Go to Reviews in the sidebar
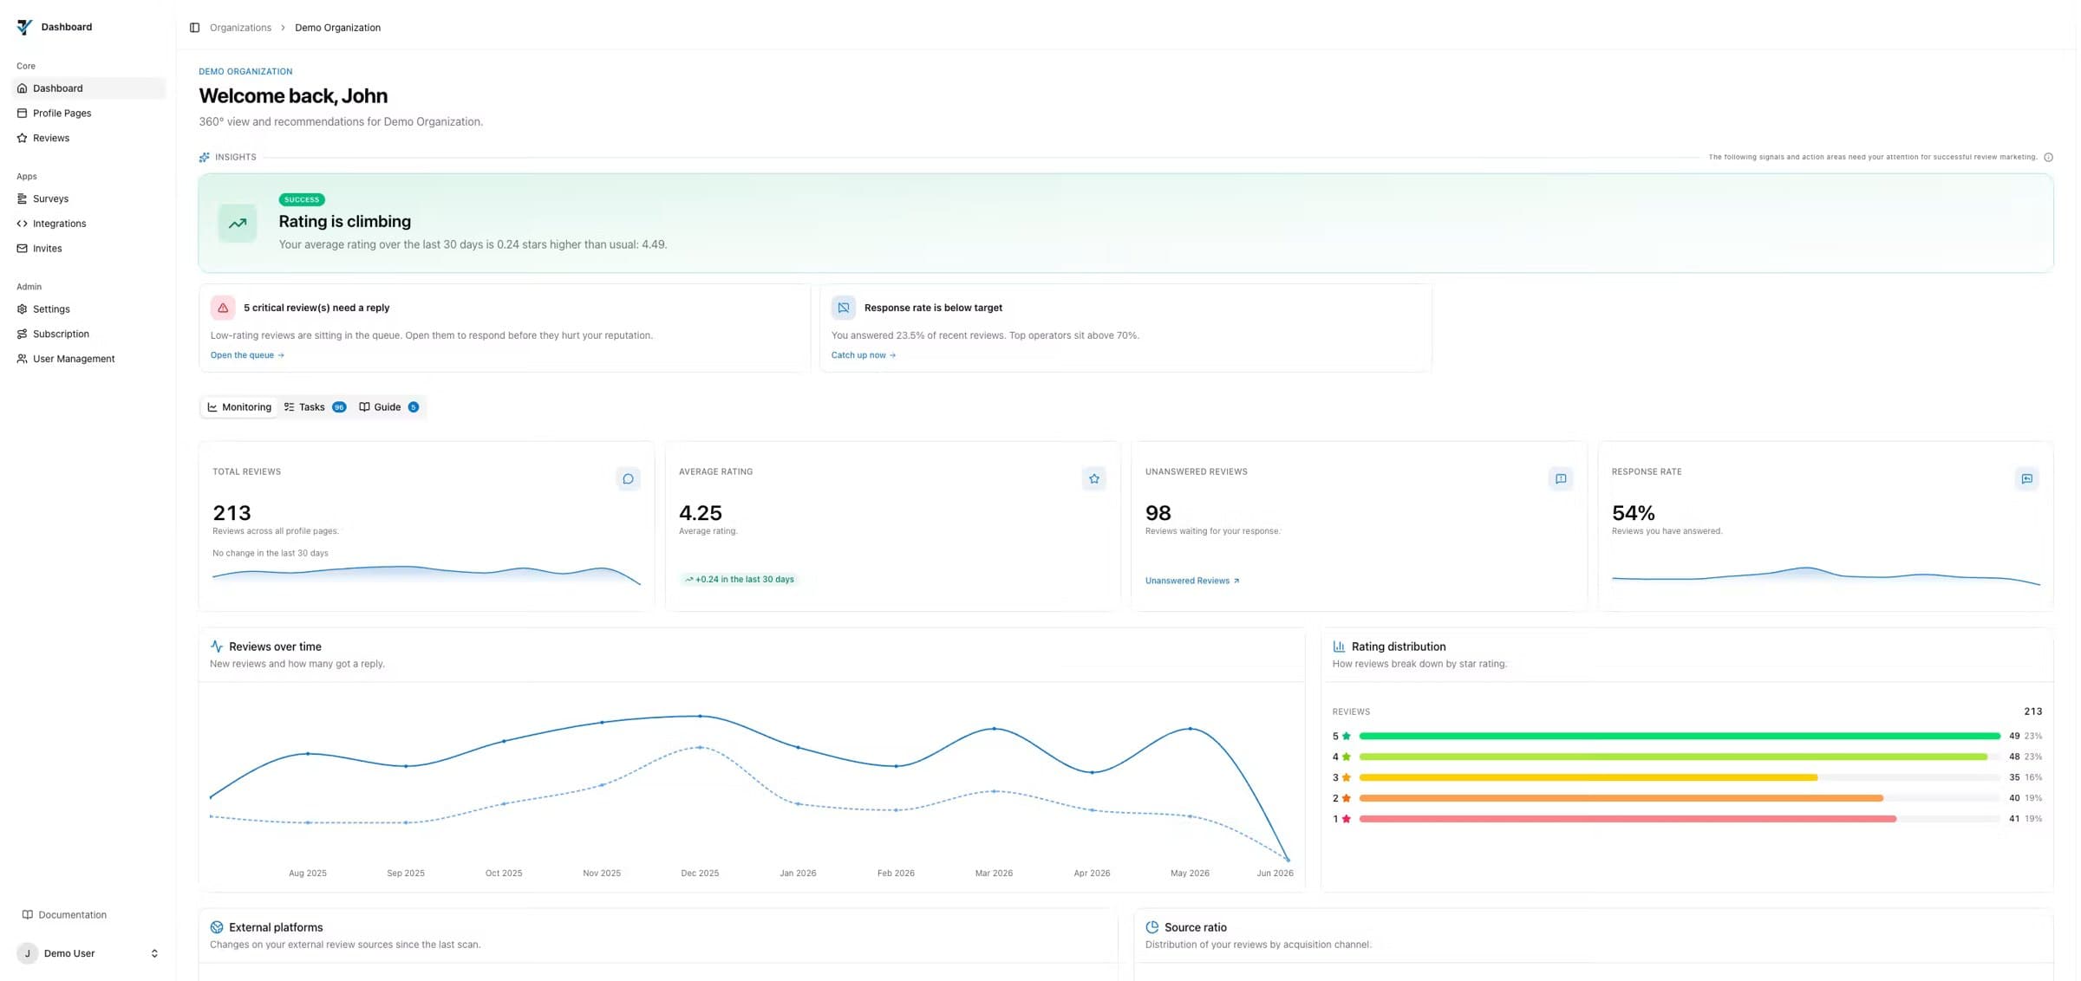This screenshot has height=981, width=2081. tap(88, 139)
